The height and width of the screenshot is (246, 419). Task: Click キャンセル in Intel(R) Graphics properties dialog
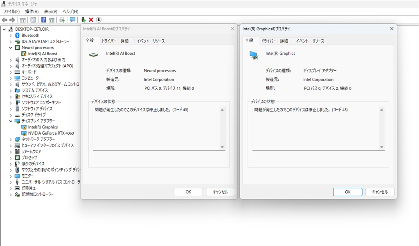pyautogui.click(x=380, y=192)
